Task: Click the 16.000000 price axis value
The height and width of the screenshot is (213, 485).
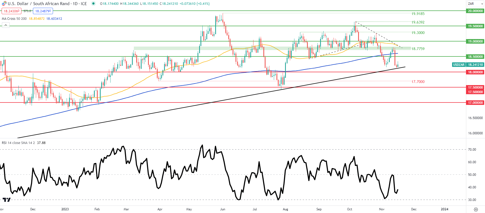Action: click(475, 133)
